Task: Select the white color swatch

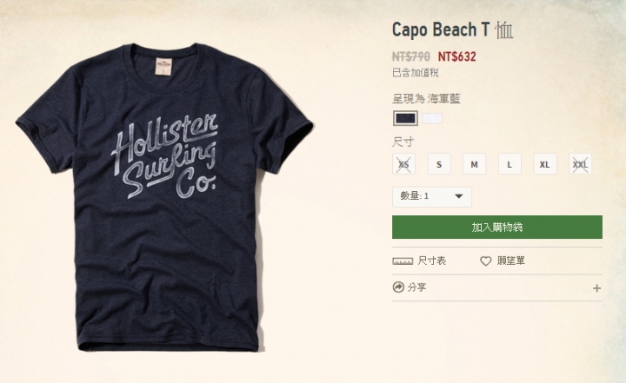Action: pos(432,118)
